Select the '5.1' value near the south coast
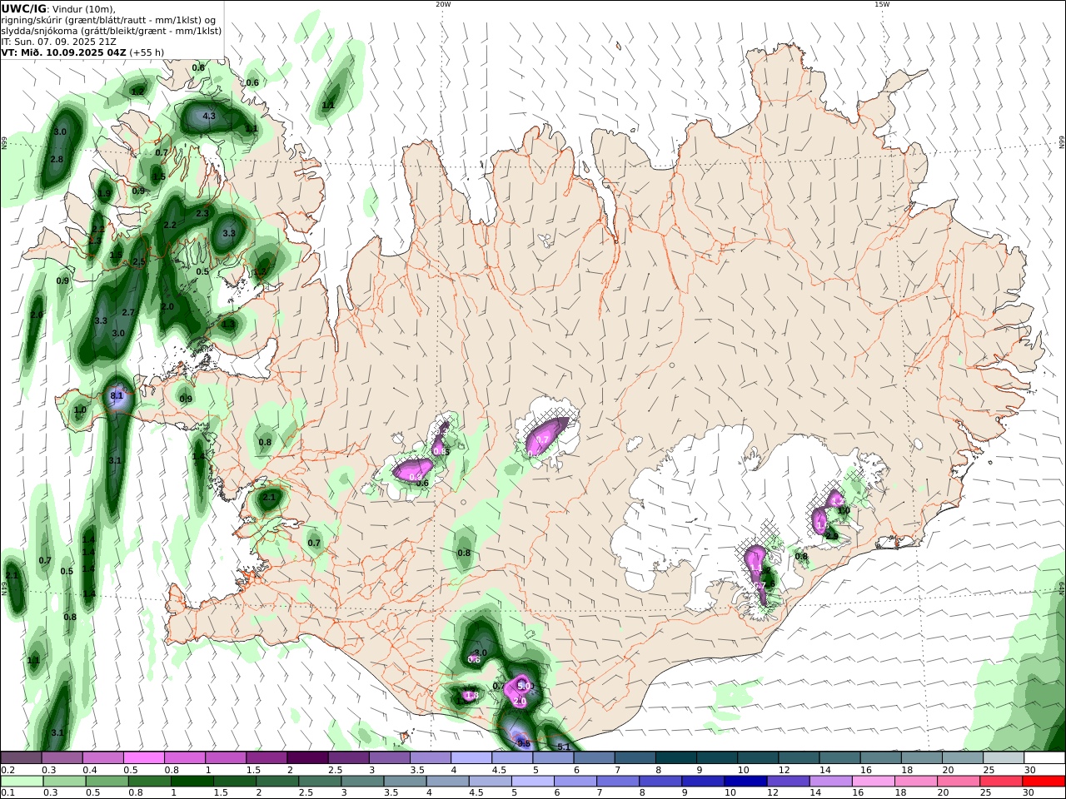Screen dimensions: 1066x799 pos(564,747)
